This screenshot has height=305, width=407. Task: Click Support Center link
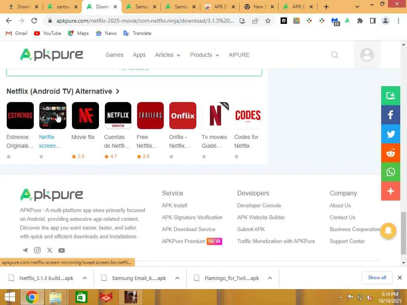pyautogui.click(x=347, y=241)
